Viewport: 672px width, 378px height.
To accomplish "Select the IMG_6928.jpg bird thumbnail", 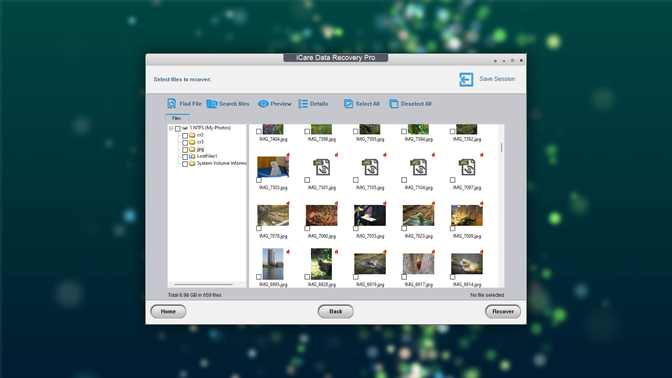I will 321,264.
